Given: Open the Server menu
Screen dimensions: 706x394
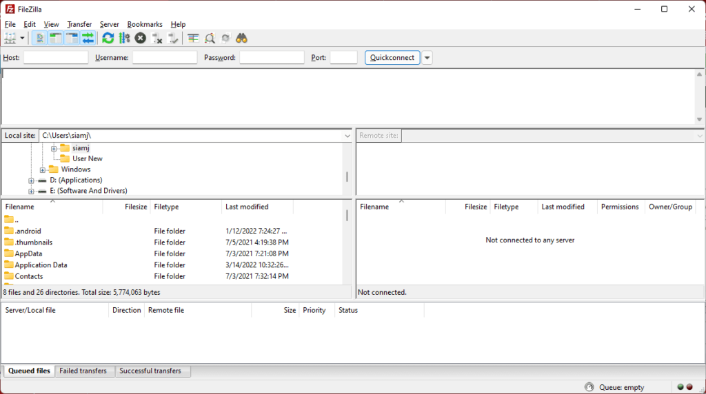Looking at the screenshot, I should coord(110,24).
